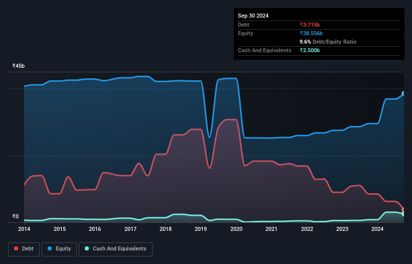Click the 2020 x-axis label

point(236,229)
